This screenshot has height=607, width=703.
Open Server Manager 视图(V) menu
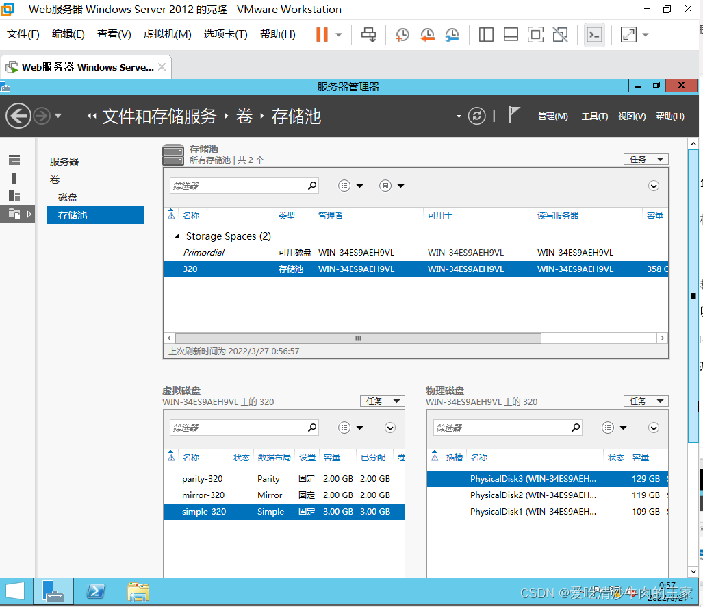[x=632, y=116]
